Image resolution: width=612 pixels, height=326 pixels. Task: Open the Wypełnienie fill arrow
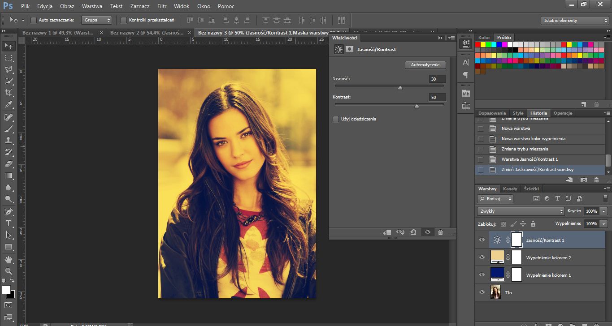[x=604, y=223]
